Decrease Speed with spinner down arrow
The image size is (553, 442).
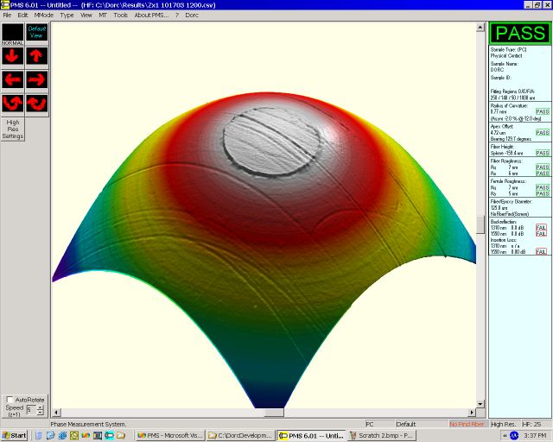pos(40,413)
